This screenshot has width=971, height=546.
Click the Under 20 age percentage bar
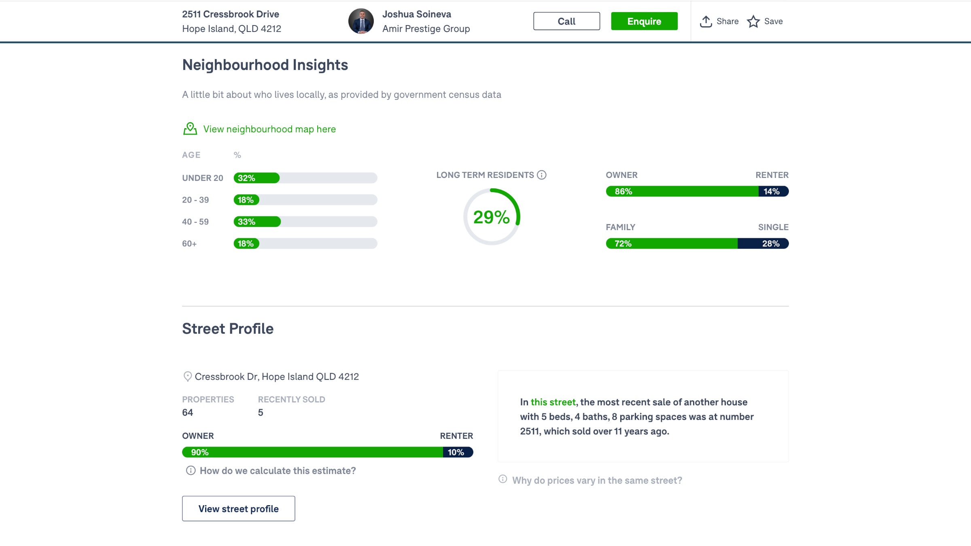[x=305, y=178]
